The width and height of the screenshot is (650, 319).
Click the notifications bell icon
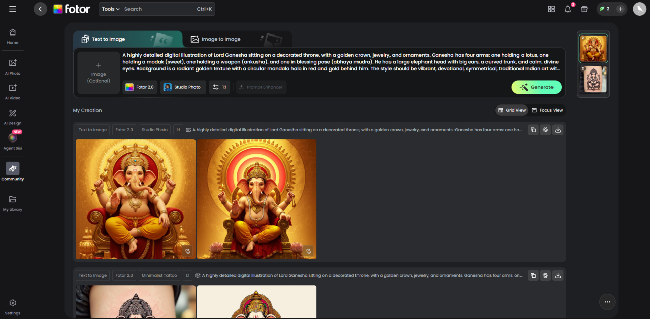pyautogui.click(x=568, y=9)
